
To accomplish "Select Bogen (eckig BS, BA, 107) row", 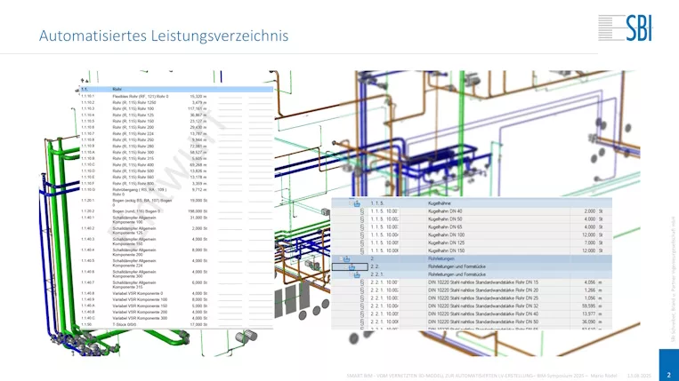I will pos(177,202).
